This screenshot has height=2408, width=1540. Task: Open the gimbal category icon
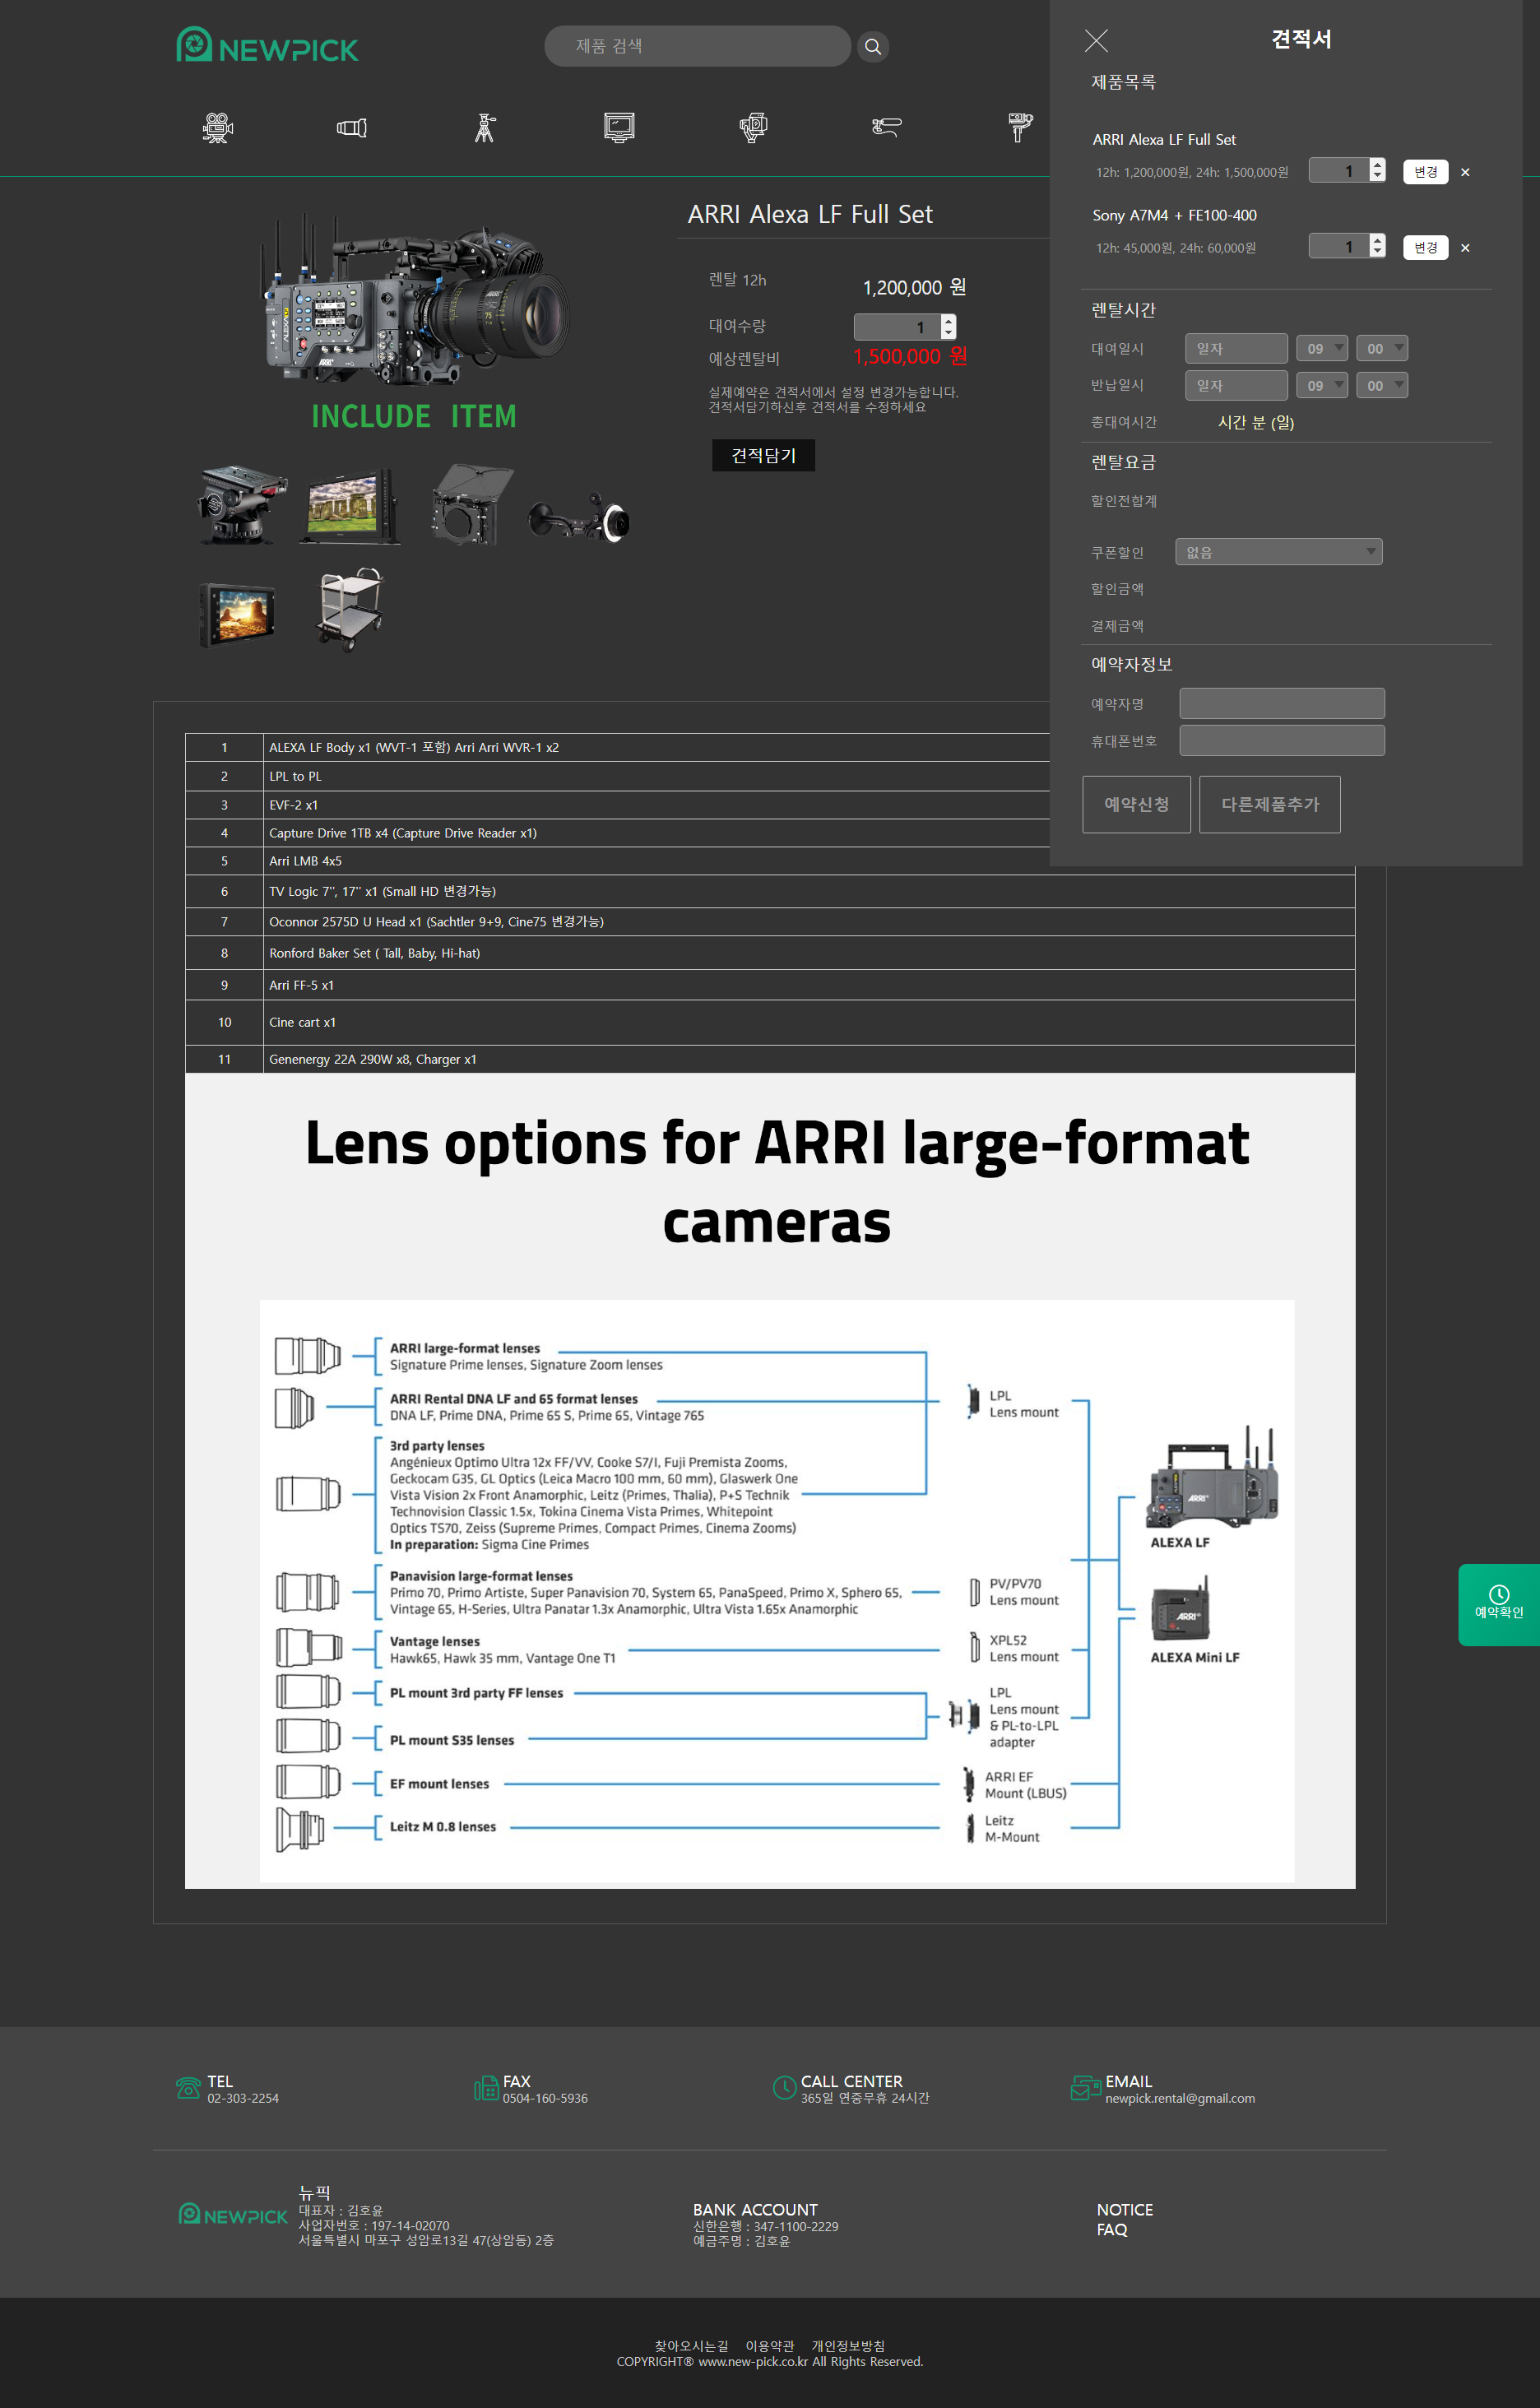point(1020,127)
